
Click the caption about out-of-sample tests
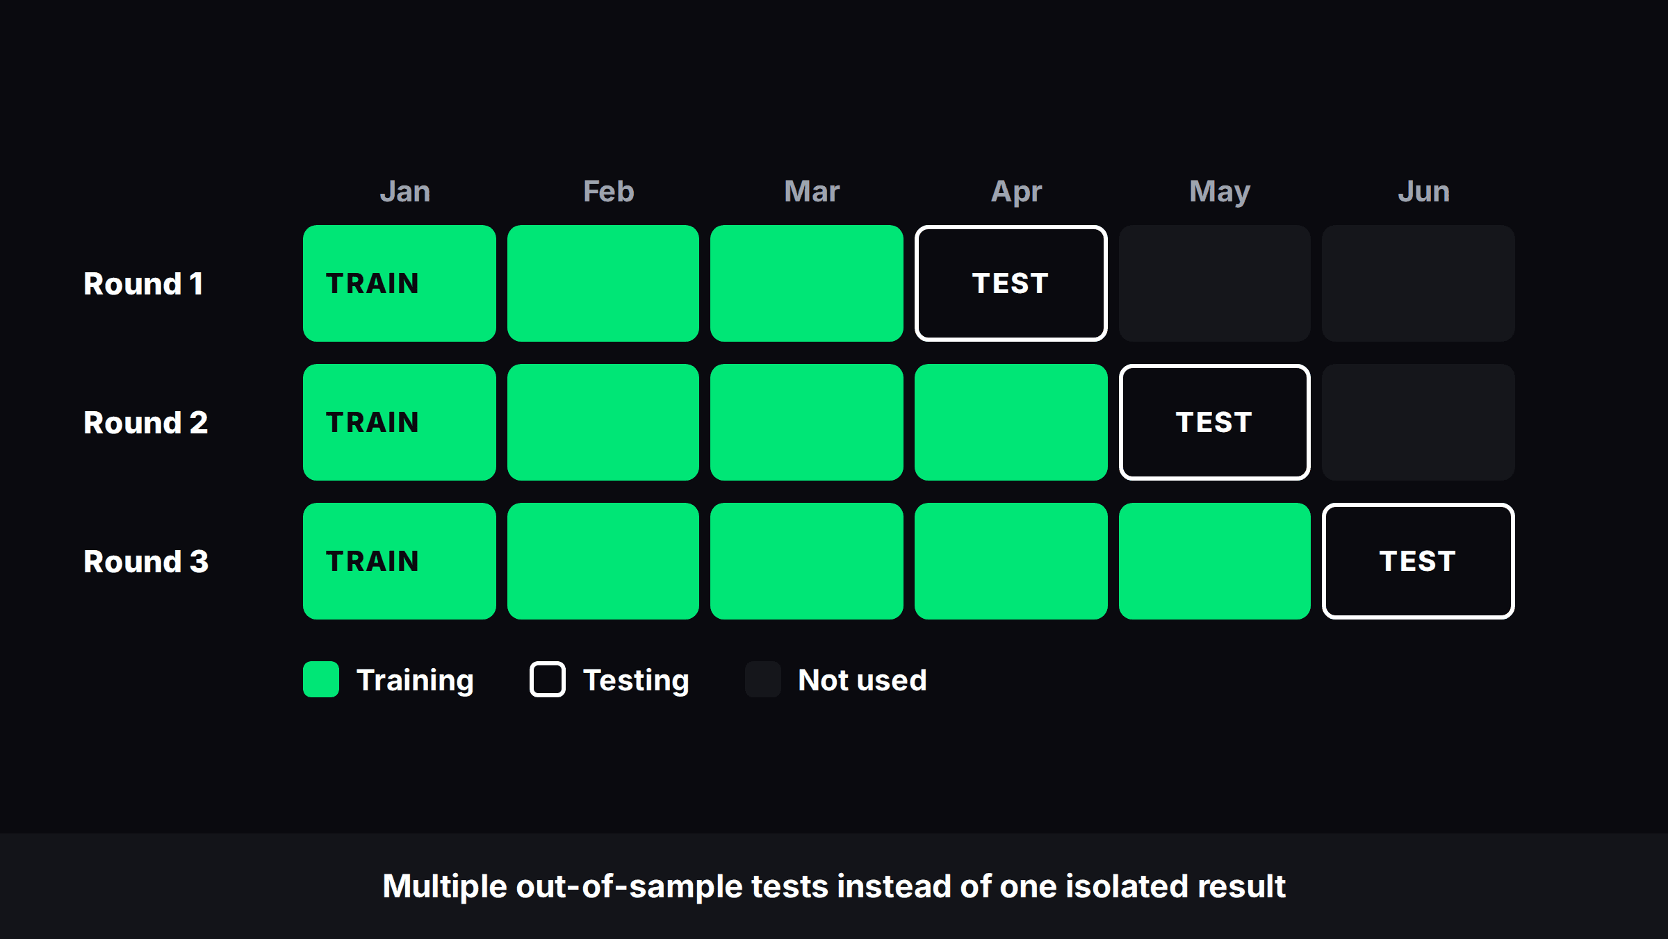tap(834, 887)
